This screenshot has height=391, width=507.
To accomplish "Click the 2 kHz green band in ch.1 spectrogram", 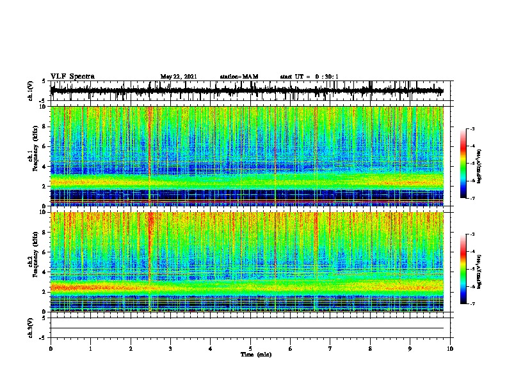I will (x=246, y=181).
